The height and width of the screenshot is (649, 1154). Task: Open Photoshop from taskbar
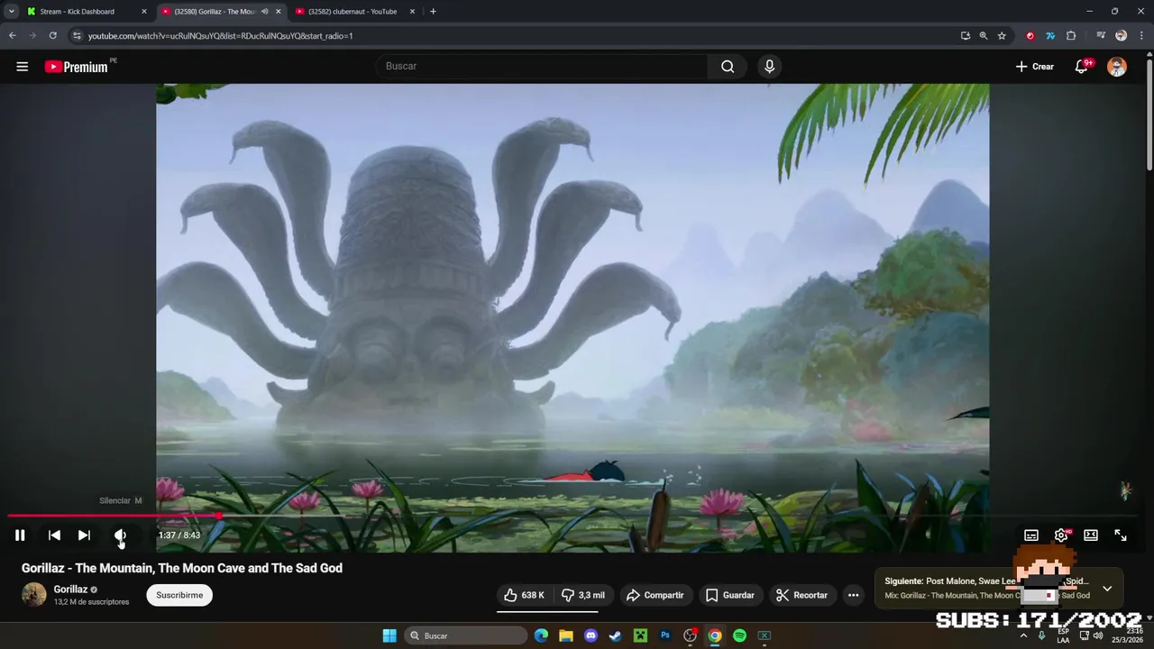[x=665, y=635]
